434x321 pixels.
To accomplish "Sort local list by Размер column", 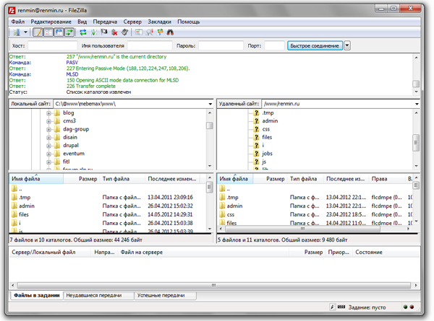I will 81,179.
